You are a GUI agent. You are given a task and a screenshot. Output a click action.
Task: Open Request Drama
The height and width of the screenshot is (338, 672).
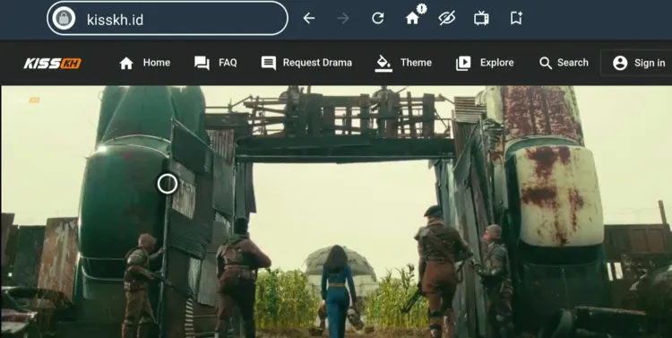tap(306, 63)
